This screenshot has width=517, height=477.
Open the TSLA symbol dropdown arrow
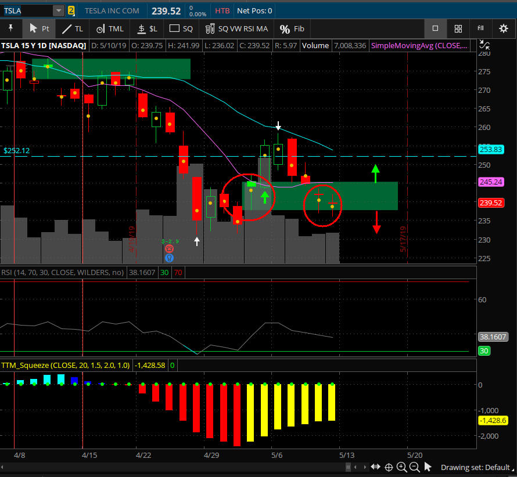pyautogui.click(x=58, y=10)
